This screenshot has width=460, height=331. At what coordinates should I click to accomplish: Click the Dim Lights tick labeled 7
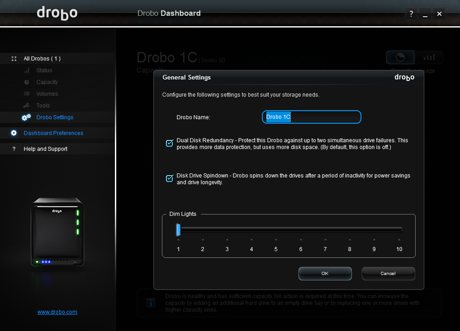click(x=325, y=249)
